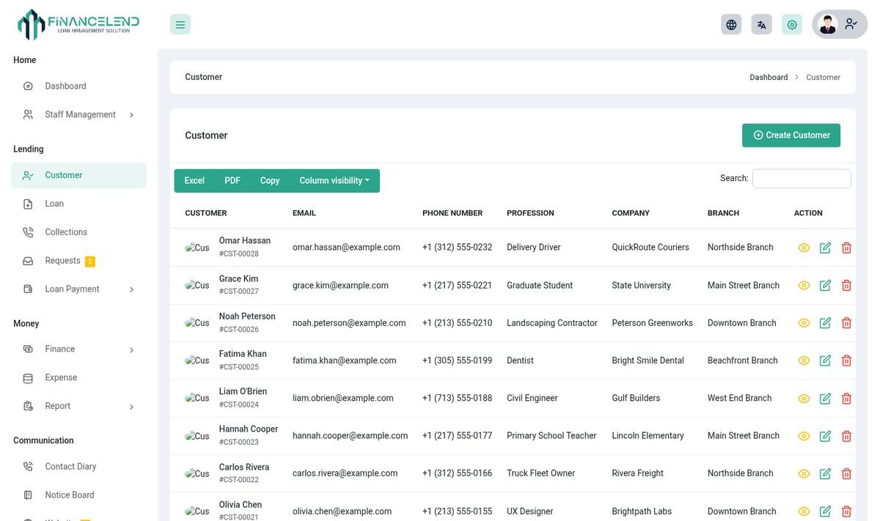Viewport: 880px width, 521px height.
Task: Edit Omar Hassan's customer record
Action: (825, 248)
